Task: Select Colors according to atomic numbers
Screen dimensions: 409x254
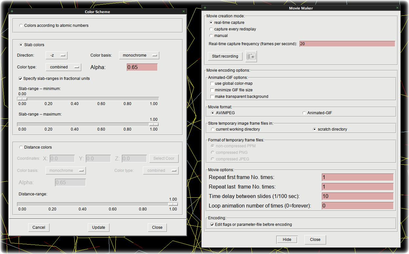Action: (54, 26)
